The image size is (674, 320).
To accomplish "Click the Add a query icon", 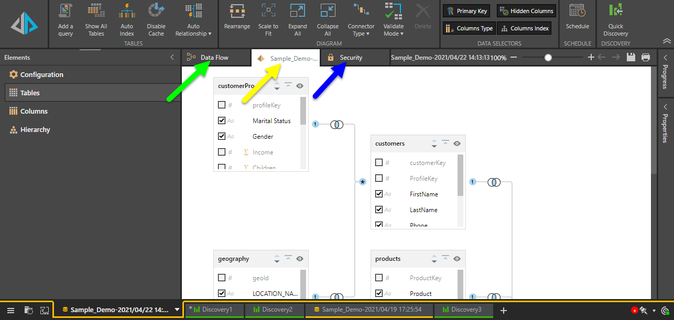I will point(66,11).
